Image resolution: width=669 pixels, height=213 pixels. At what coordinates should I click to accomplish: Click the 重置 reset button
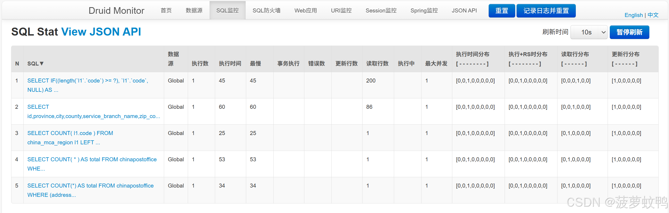click(x=502, y=11)
